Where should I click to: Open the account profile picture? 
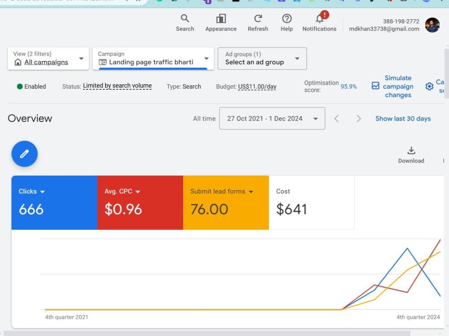(432, 25)
